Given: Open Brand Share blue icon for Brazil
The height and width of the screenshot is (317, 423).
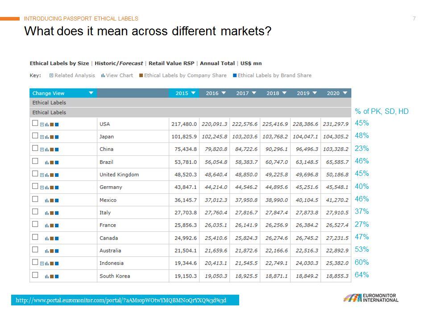Looking at the screenshot, I should click(57, 163).
